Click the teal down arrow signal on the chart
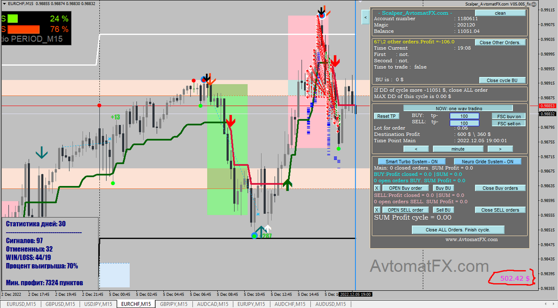This screenshot has height=308, width=558. coord(42,153)
